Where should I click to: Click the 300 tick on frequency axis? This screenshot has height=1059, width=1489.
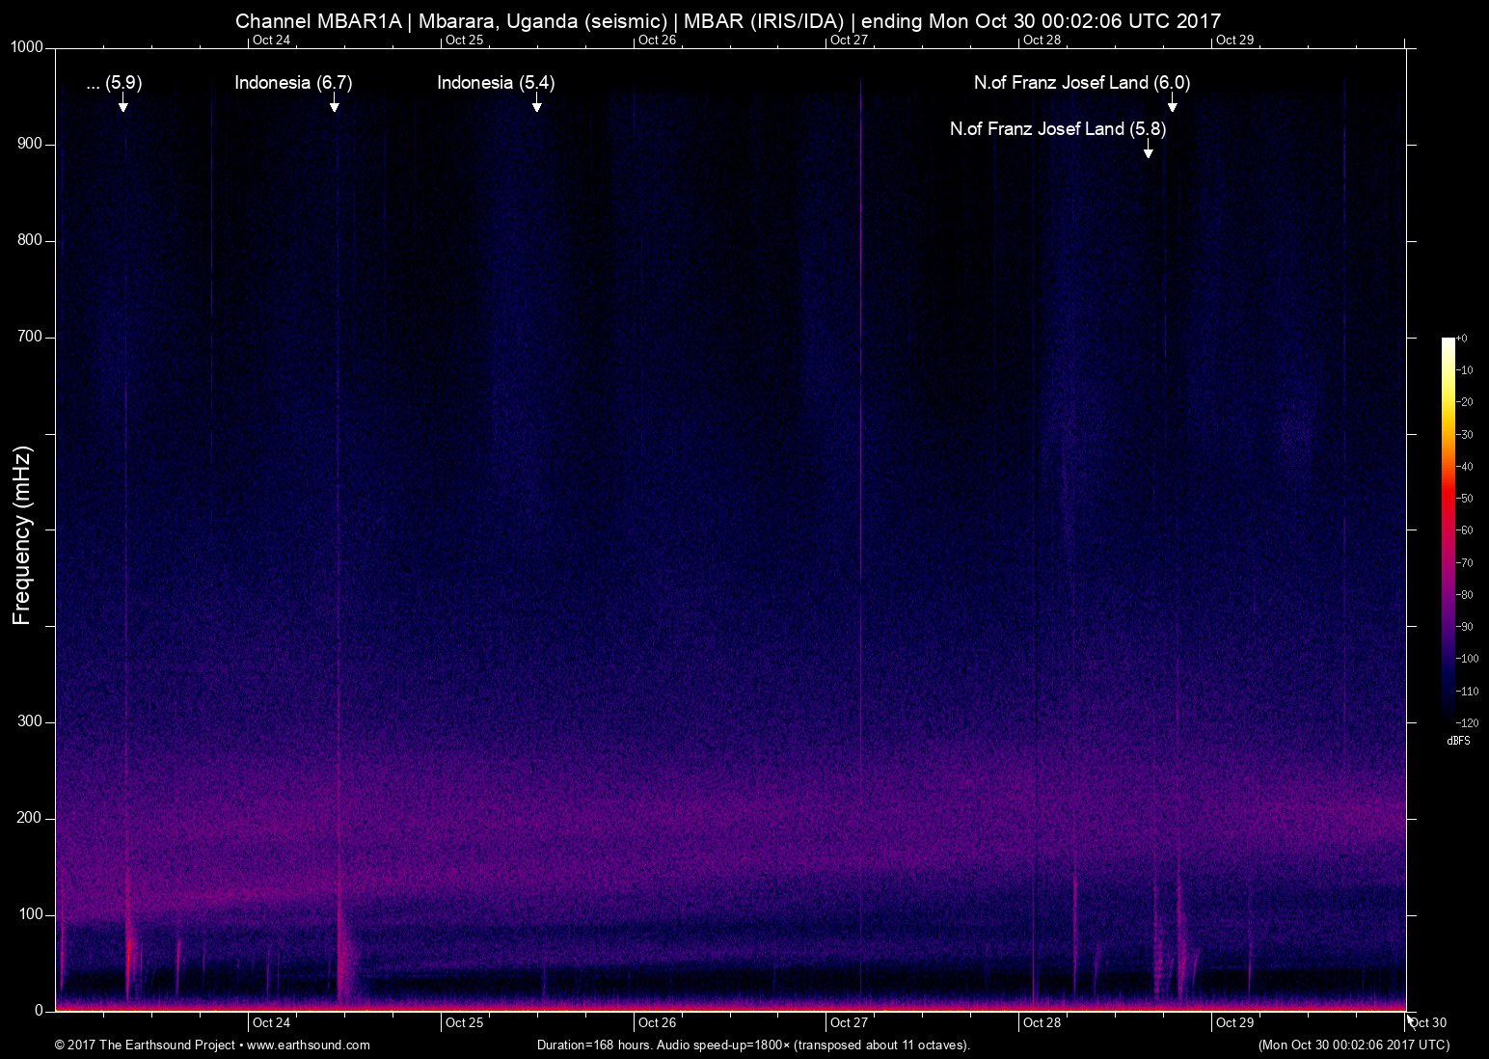pyautogui.click(x=32, y=721)
